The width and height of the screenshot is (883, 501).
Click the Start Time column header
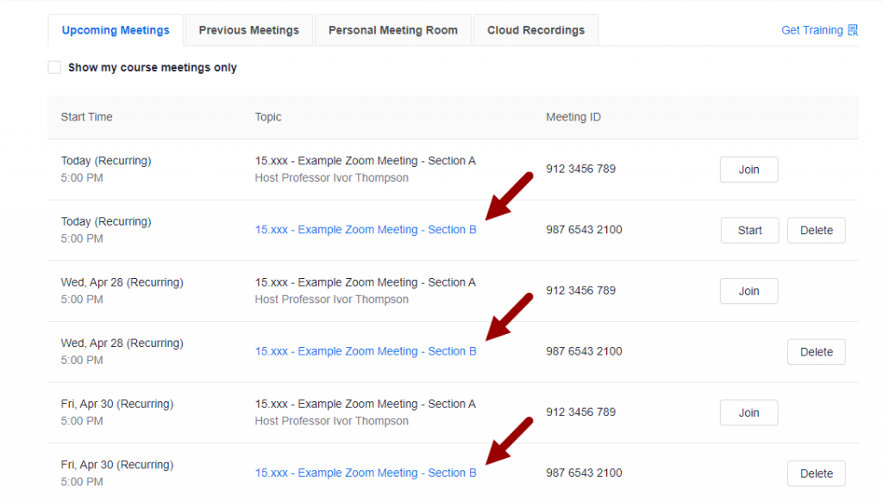click(86, 116)
